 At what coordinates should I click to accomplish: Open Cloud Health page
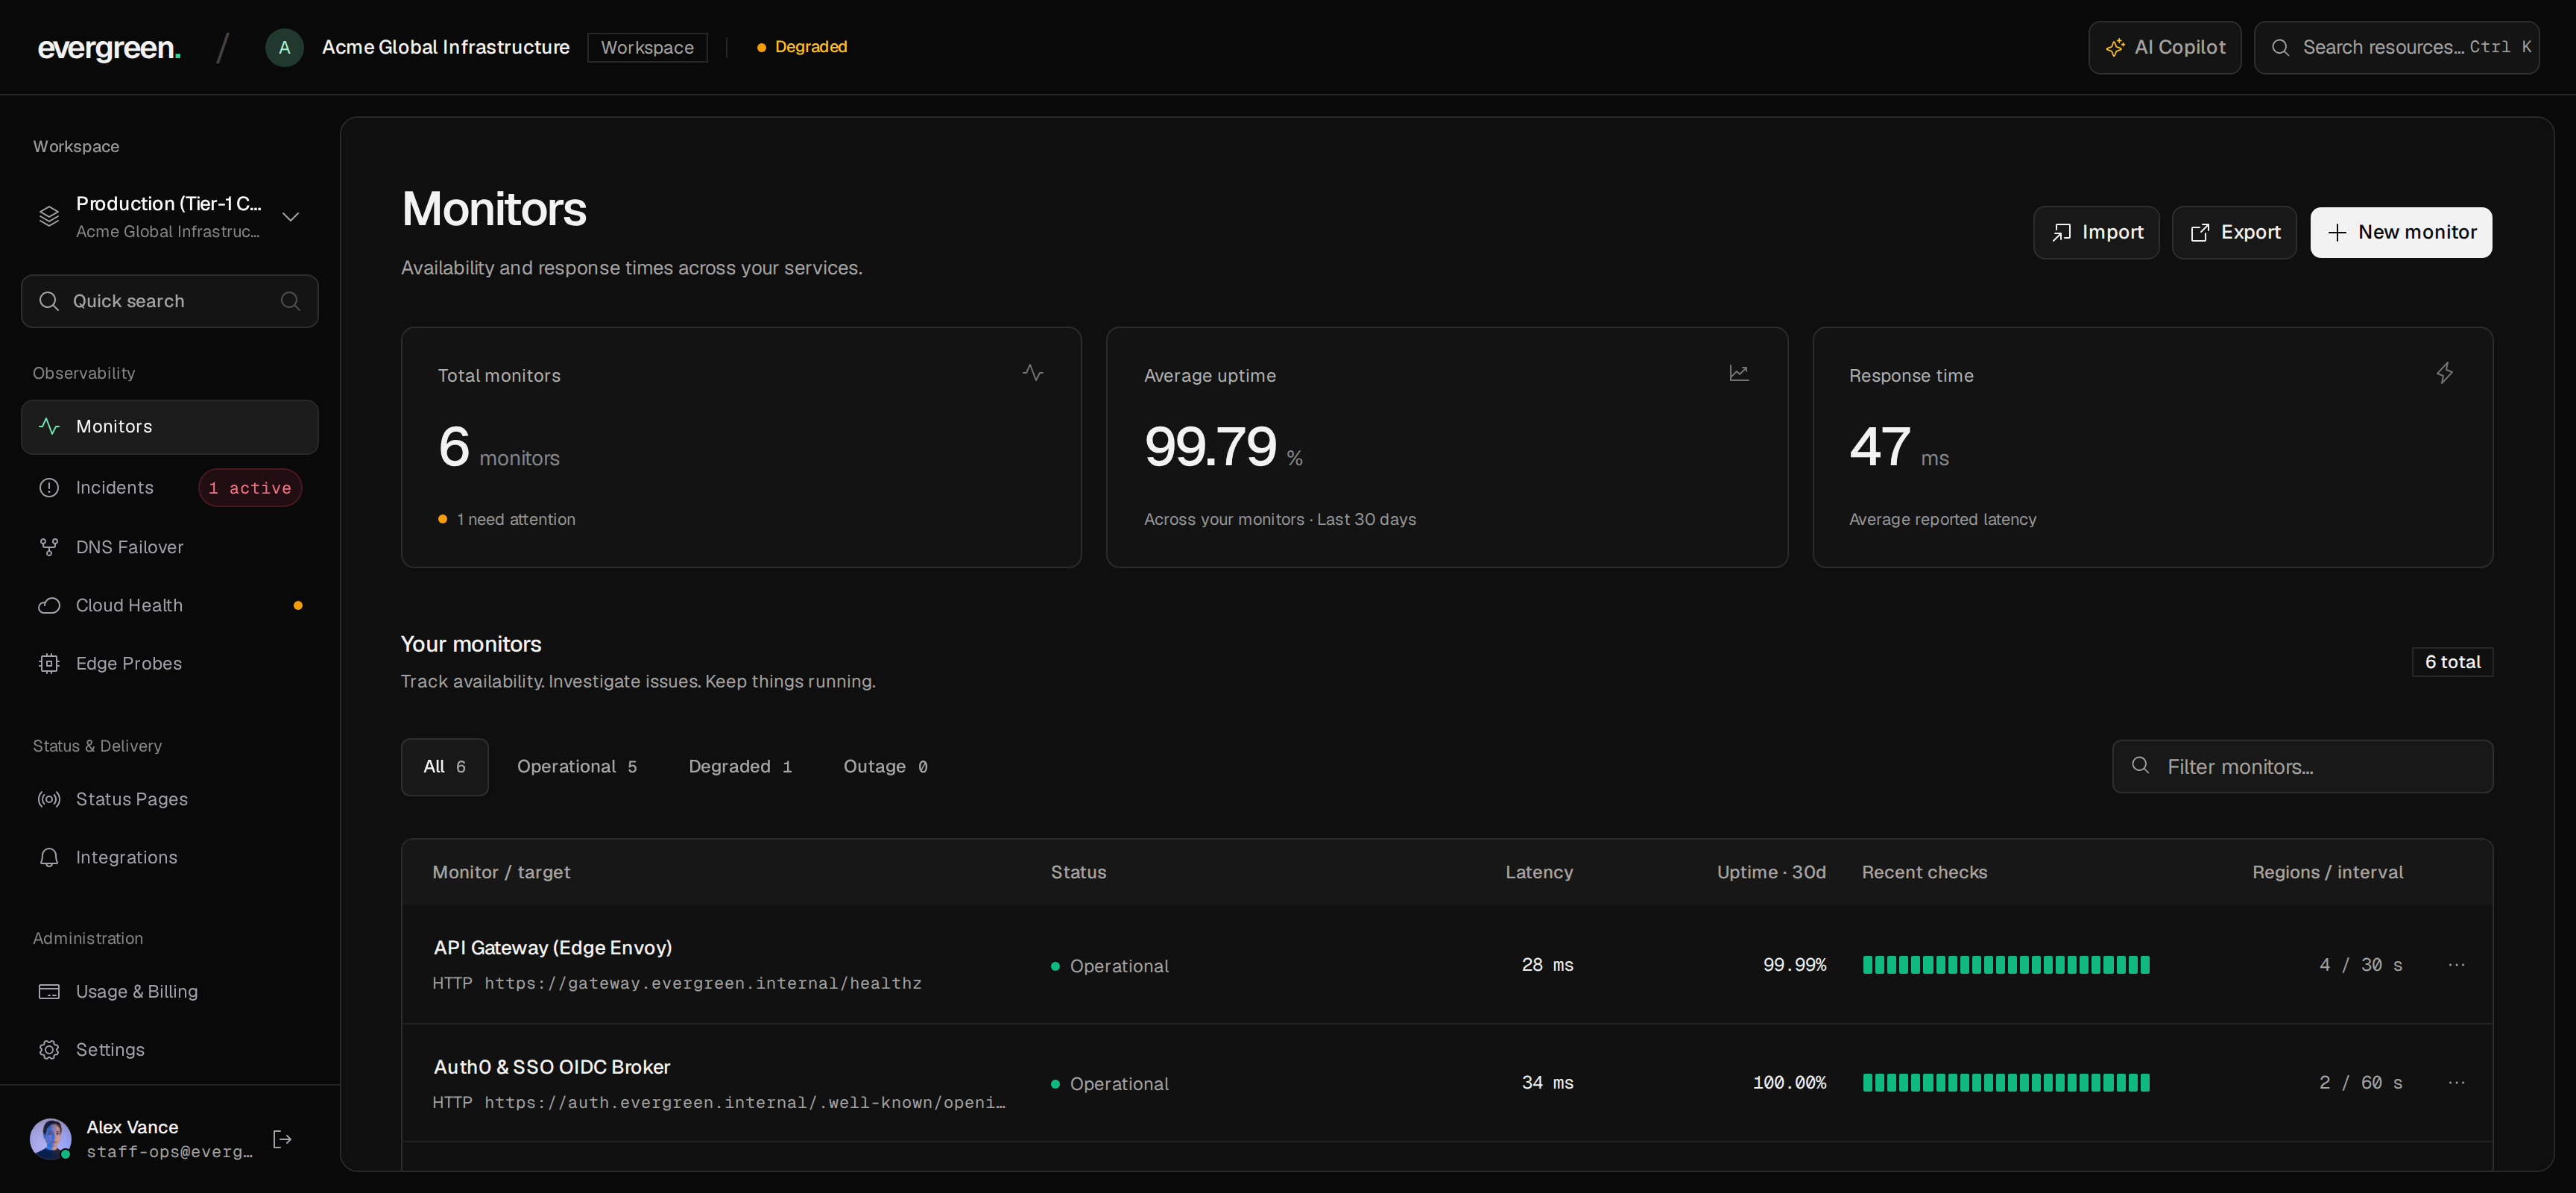coord(169,605)
